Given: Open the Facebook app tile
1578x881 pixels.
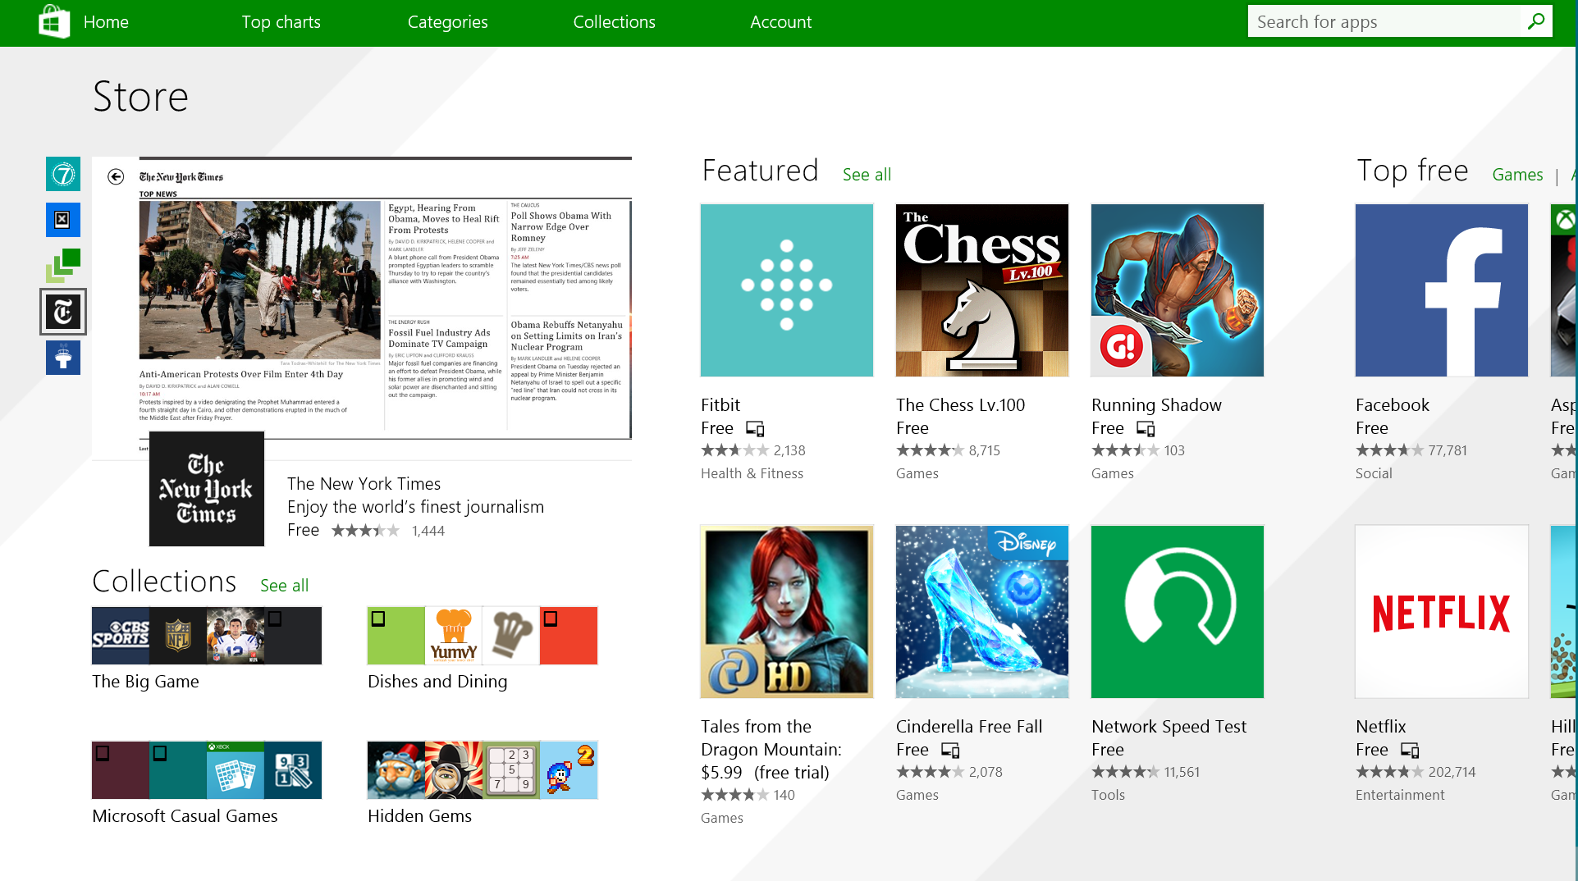Looking at the screenshot, I should pyautogui.click(x=1442, y=290).
